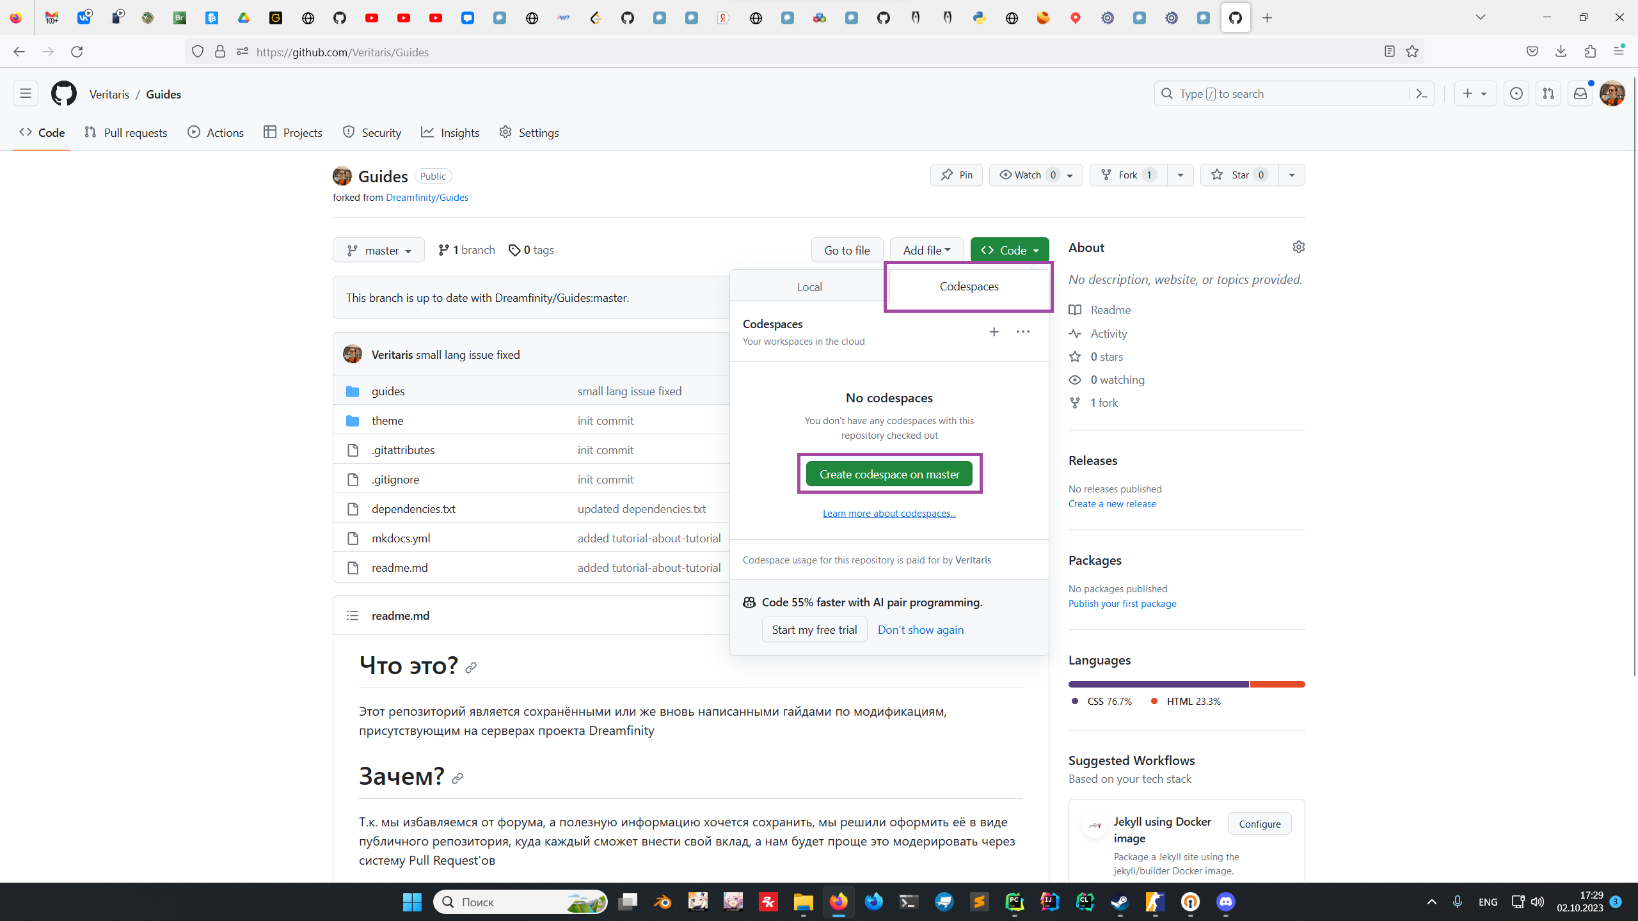Open the command palette icon in search
This screenshot has width=1638, height=921.
1421,94
